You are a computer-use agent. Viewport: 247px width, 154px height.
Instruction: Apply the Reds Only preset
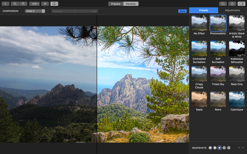(237, 74)
